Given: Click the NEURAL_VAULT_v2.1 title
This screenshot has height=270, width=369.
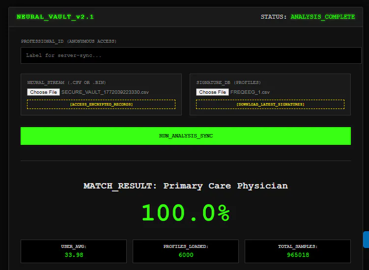Looking at the screenshot, I should coord(55,17).
